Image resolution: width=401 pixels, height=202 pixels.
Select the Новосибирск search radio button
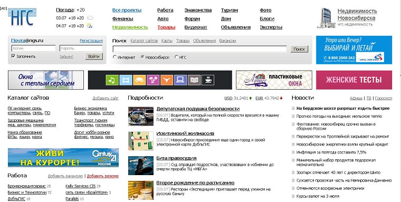[x=142, y=57]
